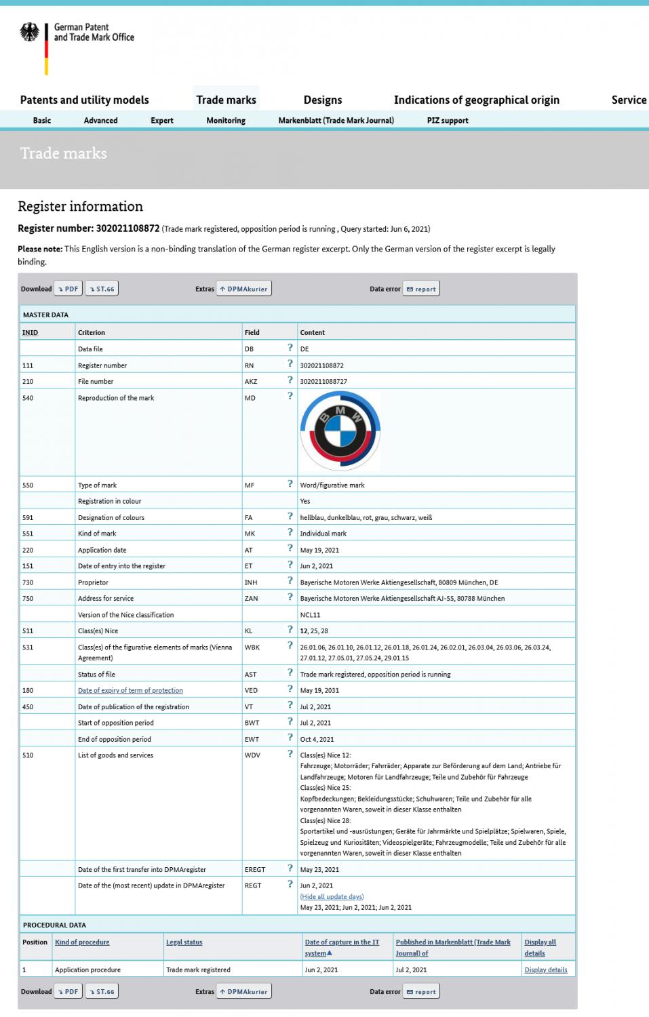The width and height of the screenshot is (649, 1017).
Task: Show help for Designation of colours field
Action: [290, 517]
